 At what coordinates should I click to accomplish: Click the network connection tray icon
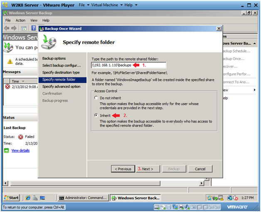230,198
